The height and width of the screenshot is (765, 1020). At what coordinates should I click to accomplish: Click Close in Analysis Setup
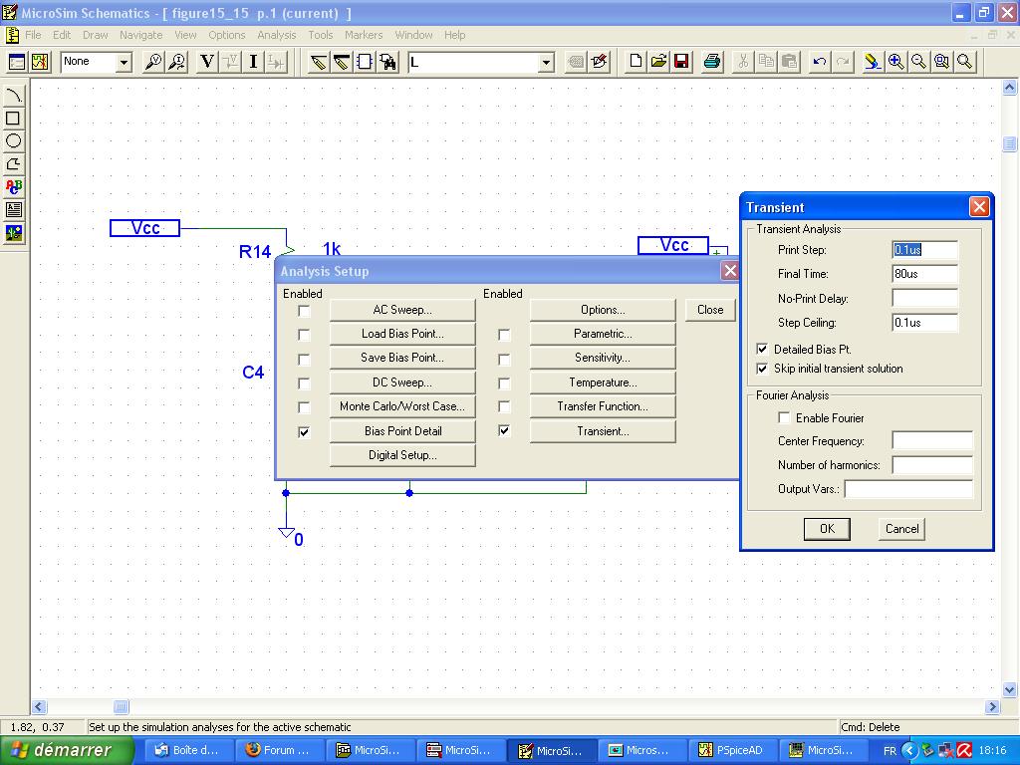click(710, 311)
